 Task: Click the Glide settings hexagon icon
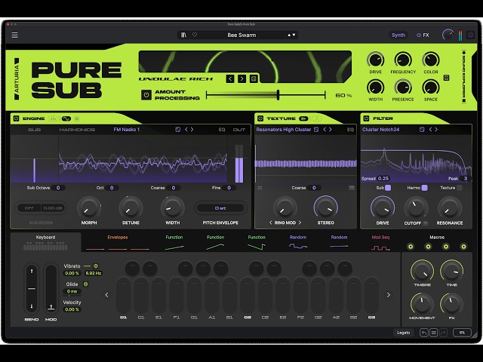(85, 284)
